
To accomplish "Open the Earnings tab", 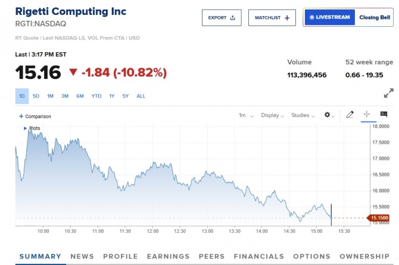I will pyautogui.click(x=168, y=257).
